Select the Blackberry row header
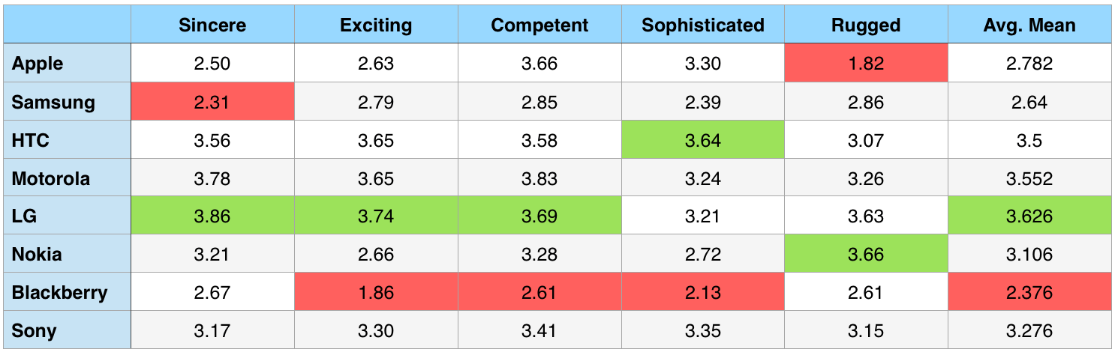This screenshot has height=352, width=1115. (60, 293)
